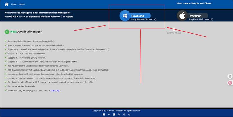Click the 'Neat means Simple and Clever' tagline

194,3
